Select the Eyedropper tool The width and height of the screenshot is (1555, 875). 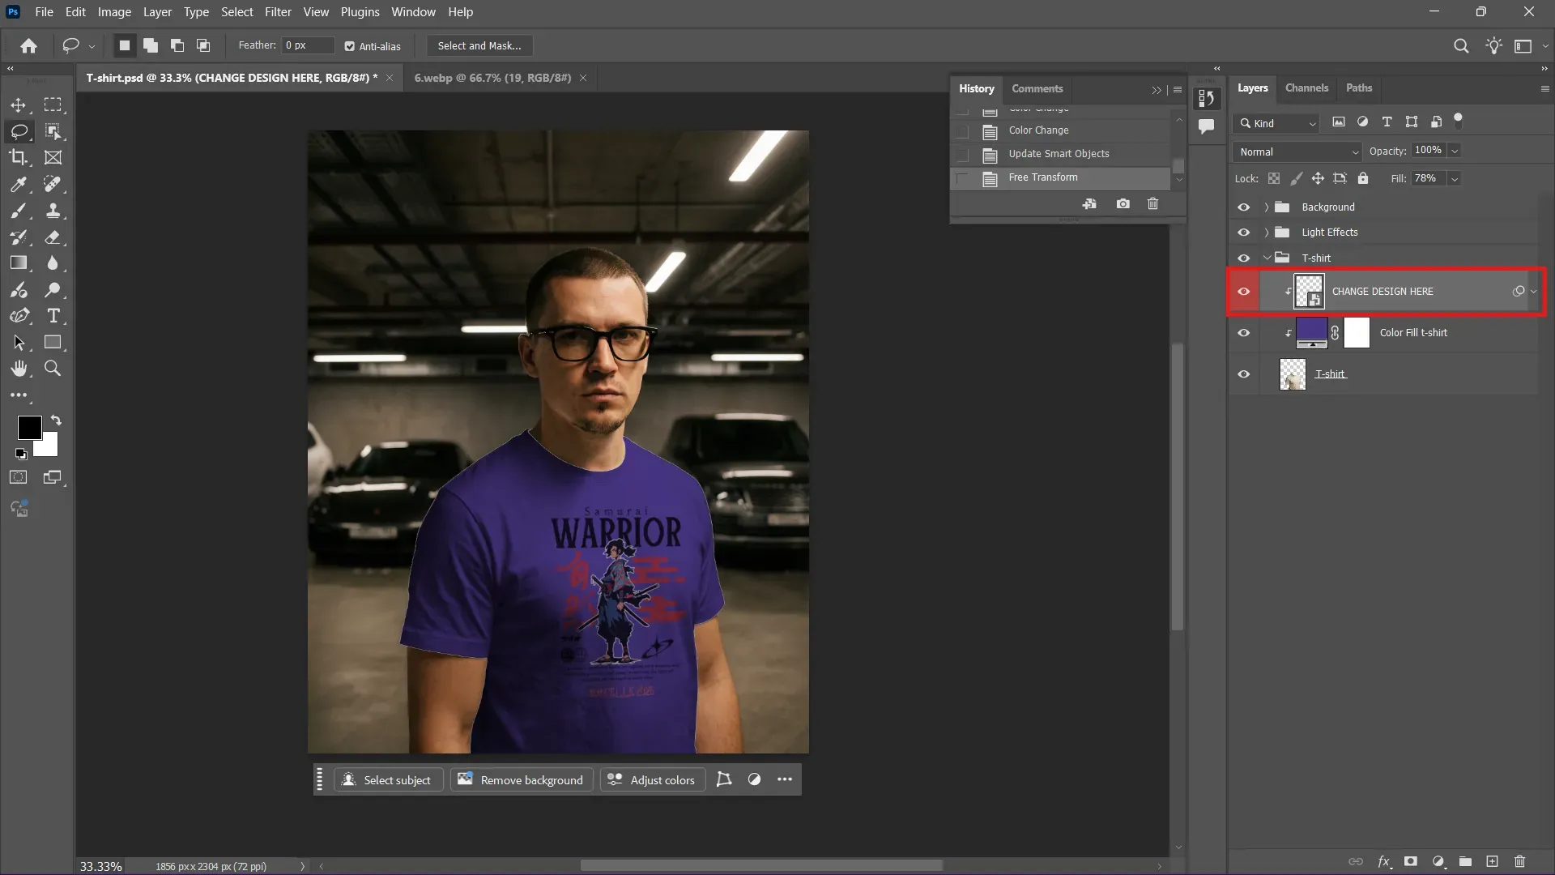click(19, 185)
